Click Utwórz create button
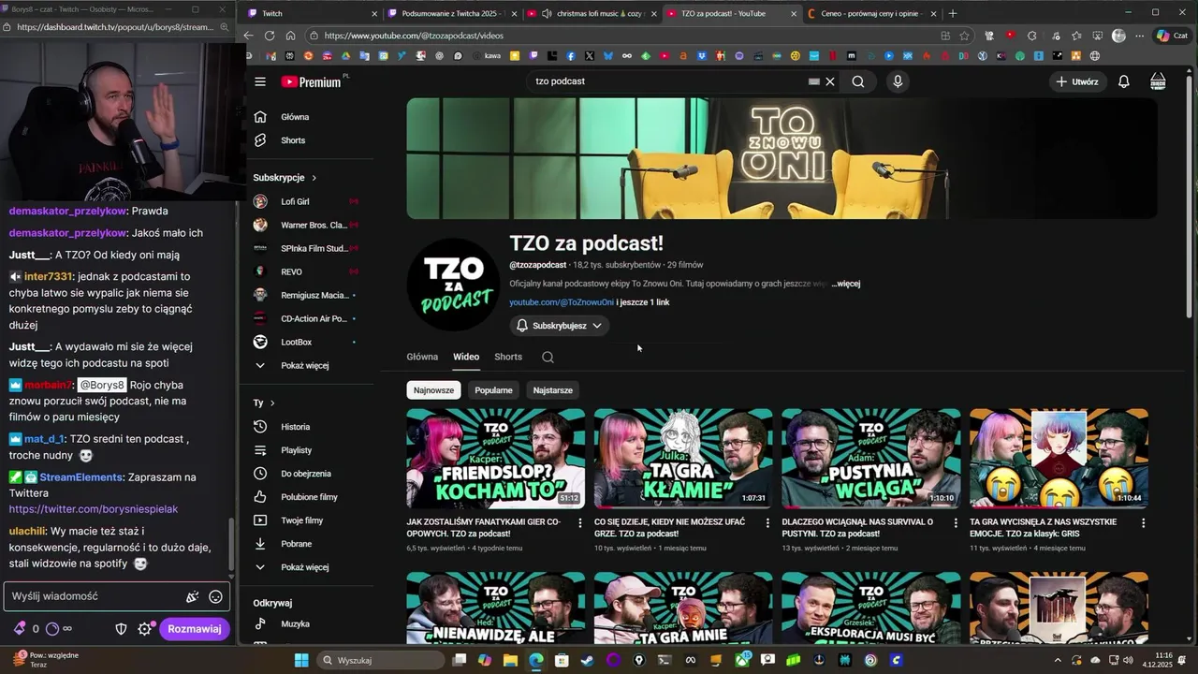The image size is (1198, 674). [x=1076, y=81]
